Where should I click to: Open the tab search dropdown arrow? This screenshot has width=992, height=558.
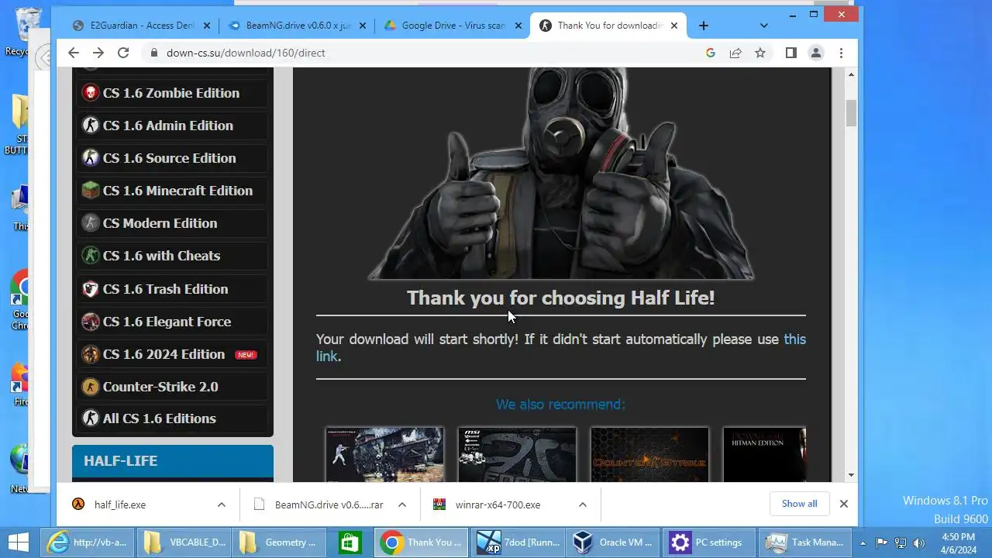[x=763, y=26]
